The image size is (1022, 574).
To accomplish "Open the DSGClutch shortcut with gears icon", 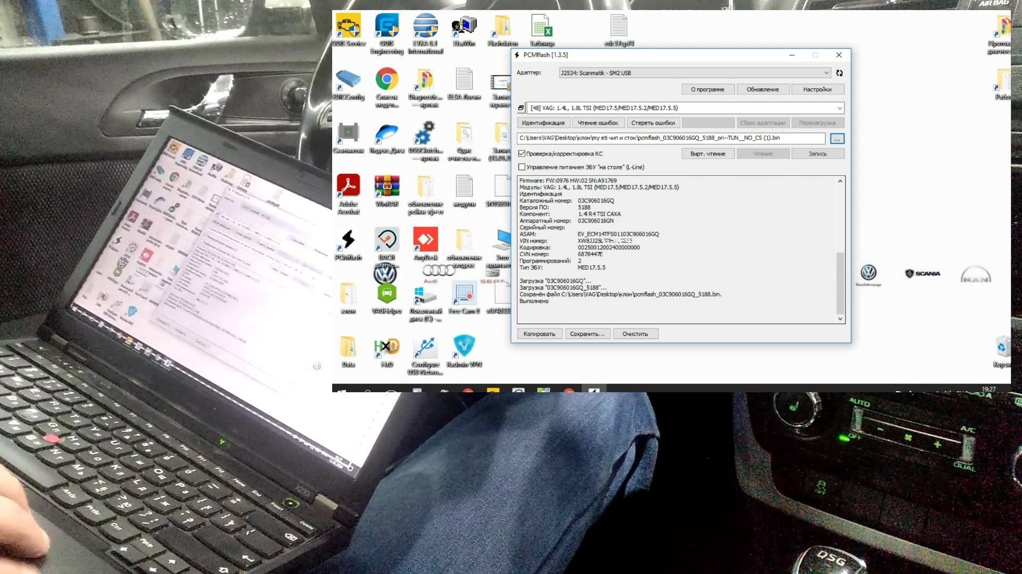I will point(425,141).
